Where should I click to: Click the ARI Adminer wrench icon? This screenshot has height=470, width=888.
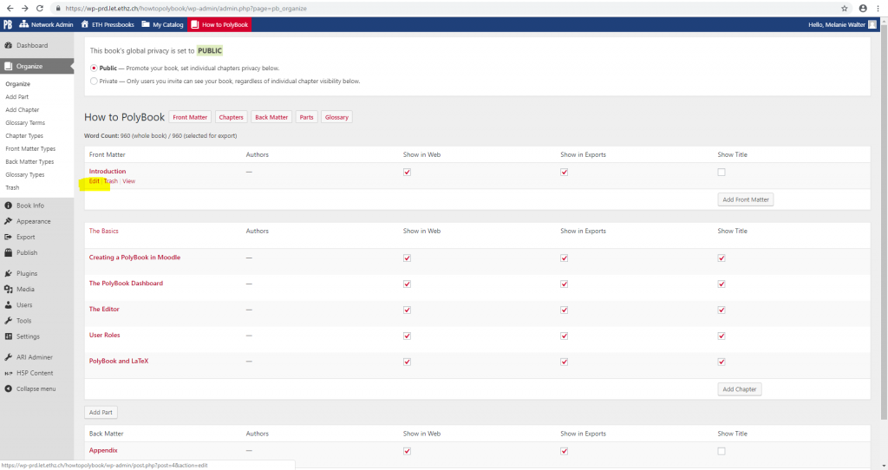[9, 357]
